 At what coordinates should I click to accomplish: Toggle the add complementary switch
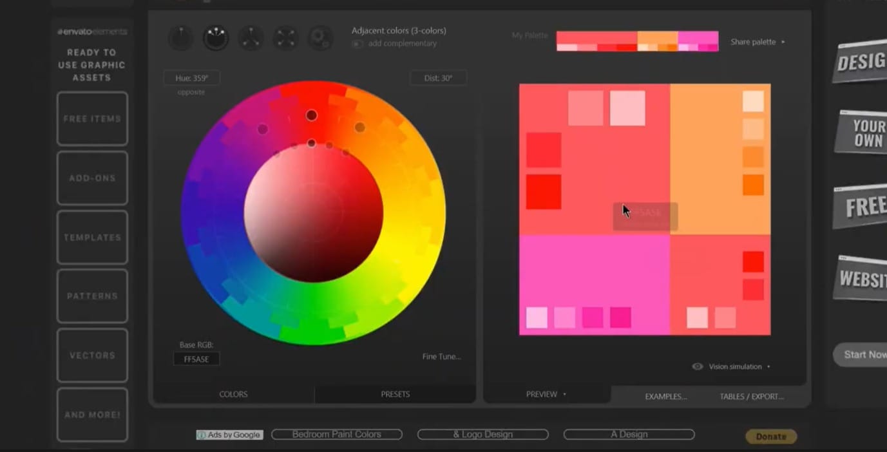[358, 44]
